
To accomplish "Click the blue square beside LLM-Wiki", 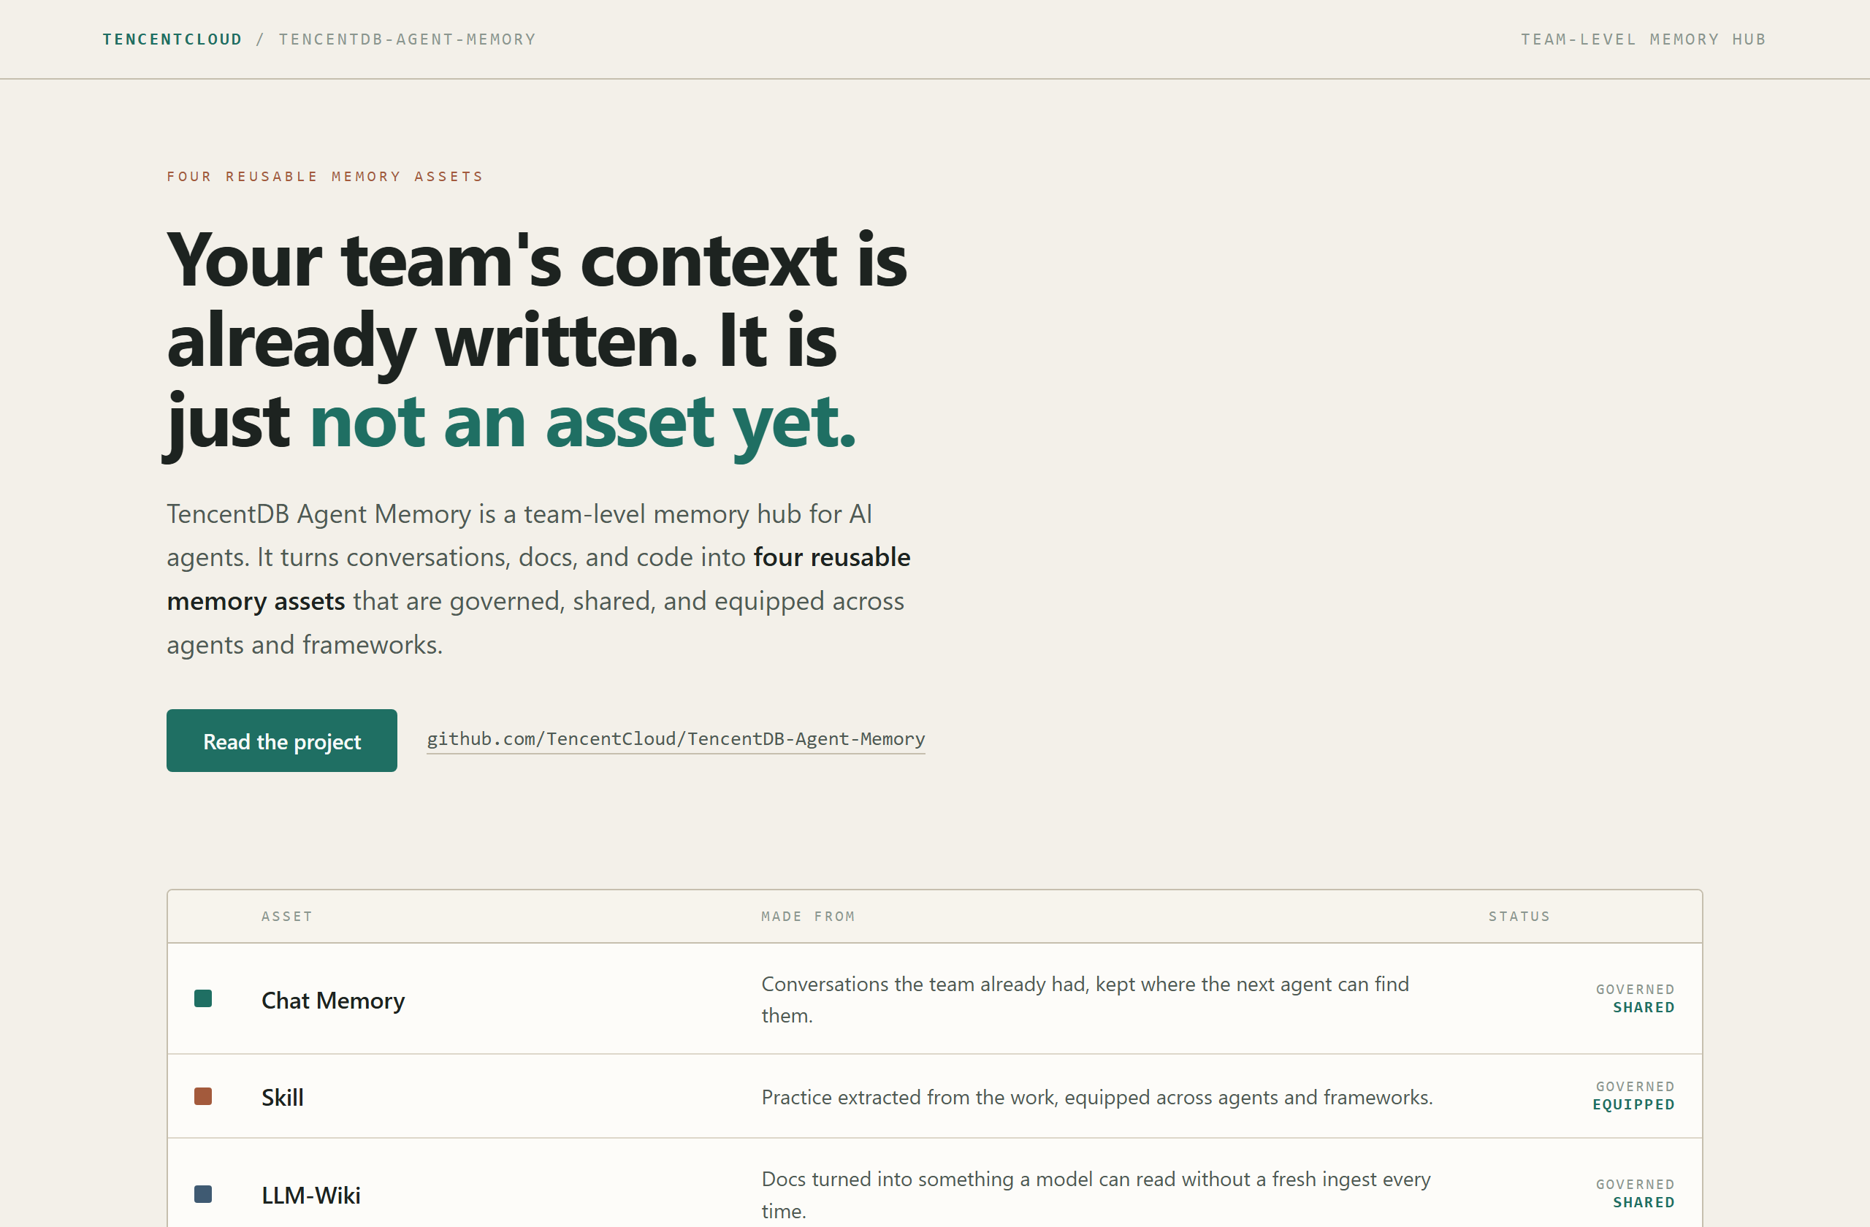I will (x=203, y=1194).
